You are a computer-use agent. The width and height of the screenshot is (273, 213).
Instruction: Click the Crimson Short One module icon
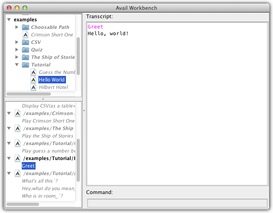tap(26, 35)
